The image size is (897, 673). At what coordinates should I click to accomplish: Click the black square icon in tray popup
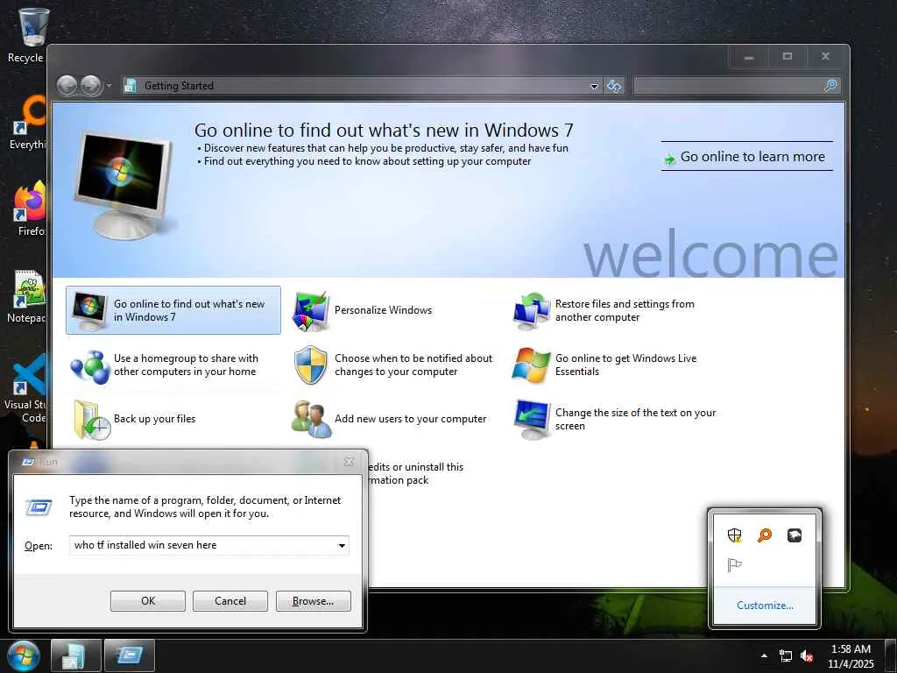[x=794, y=535]
